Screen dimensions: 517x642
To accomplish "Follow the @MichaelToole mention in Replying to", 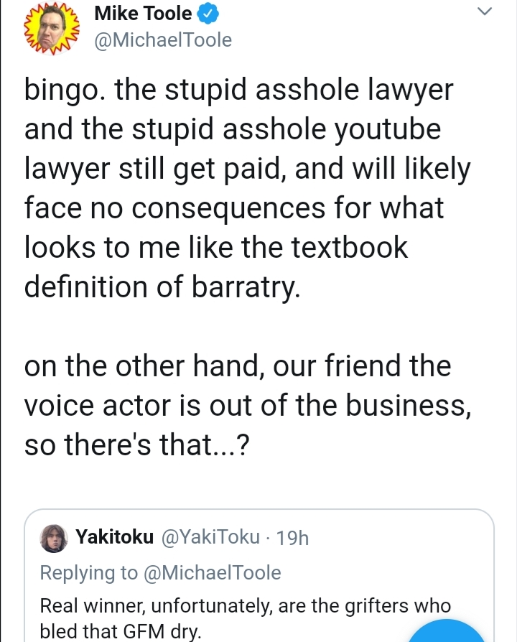I will click(212, 572).
